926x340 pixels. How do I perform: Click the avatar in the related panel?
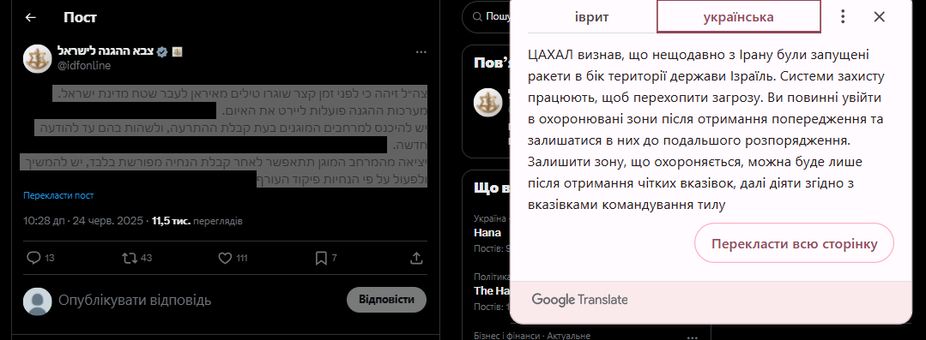487,102
